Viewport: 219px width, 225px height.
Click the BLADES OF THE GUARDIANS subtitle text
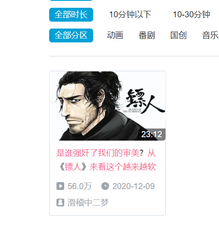tap(132, 110)
